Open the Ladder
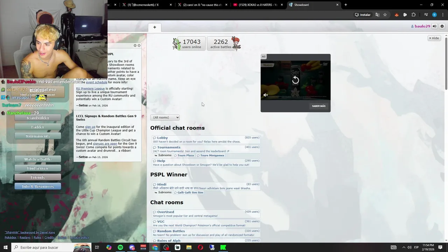 (x=38, y=127)
